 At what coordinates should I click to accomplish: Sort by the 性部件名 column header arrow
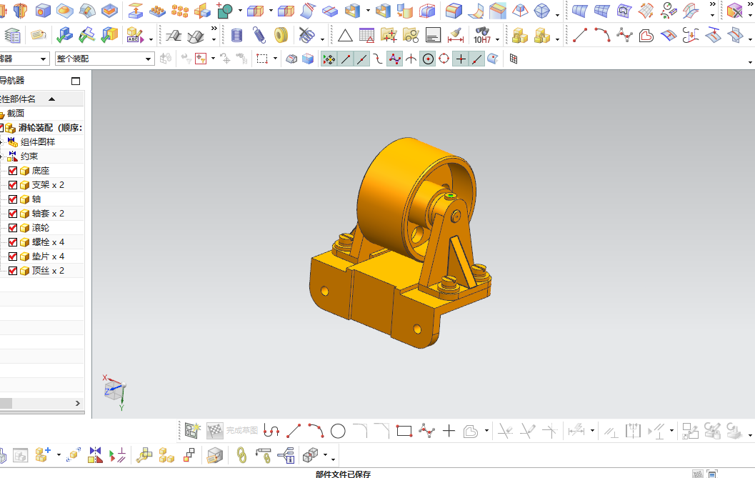(51, 99)
